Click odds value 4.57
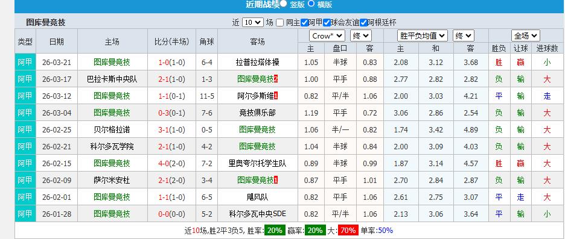The height and width of the screenshot is (239, 565). 471,164
